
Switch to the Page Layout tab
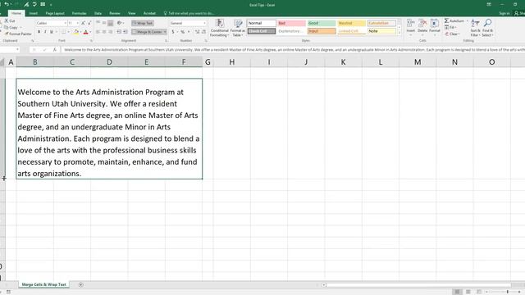click(x=55, y=13)
